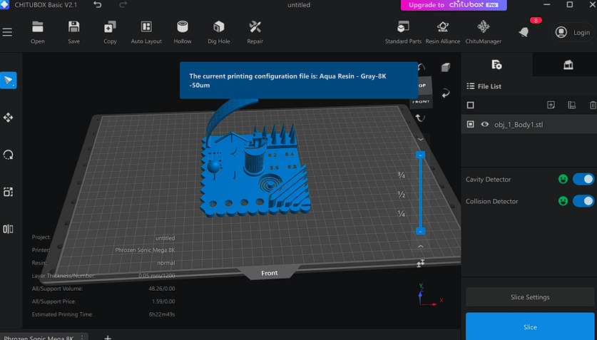Viewport: 597px width, 340px height.
Task: Run Auto Layout
Action: [x=146, y=32]
